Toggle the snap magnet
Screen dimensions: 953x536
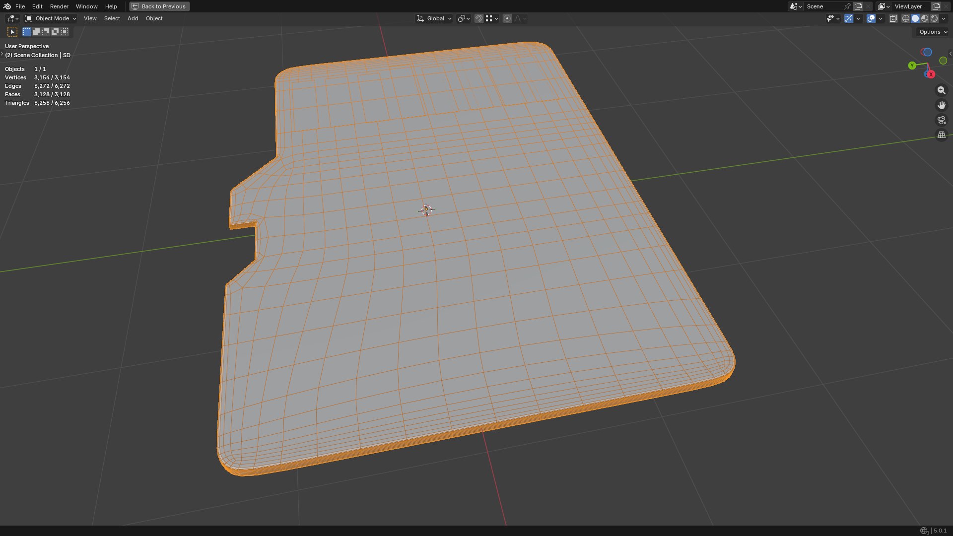click(x=479, y=18)
